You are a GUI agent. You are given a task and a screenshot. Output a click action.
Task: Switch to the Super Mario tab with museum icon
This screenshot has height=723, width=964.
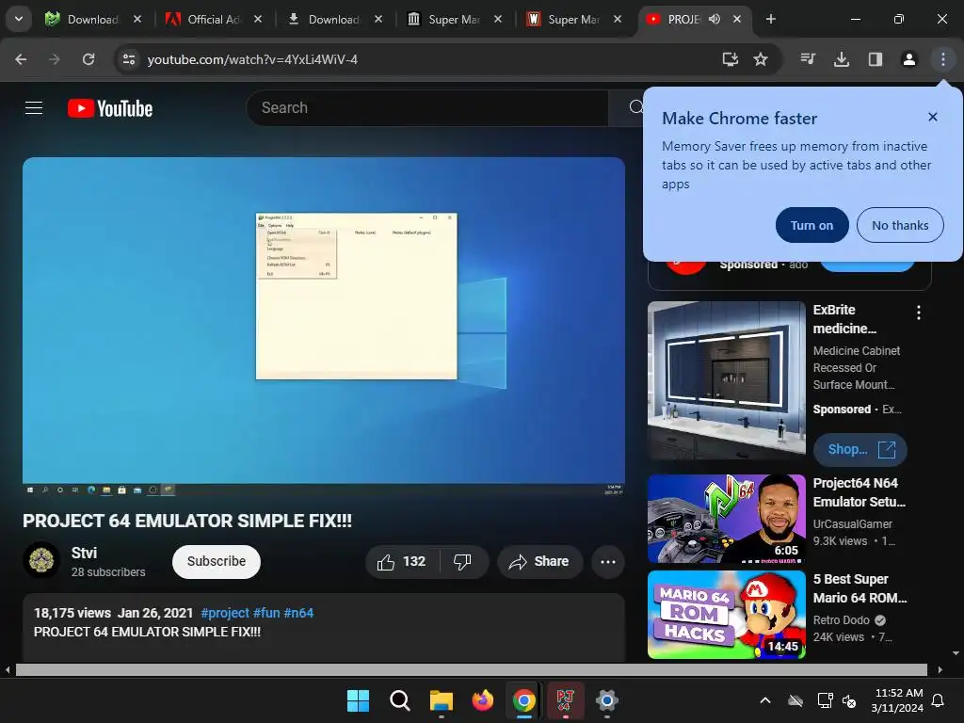pos(453,20)
